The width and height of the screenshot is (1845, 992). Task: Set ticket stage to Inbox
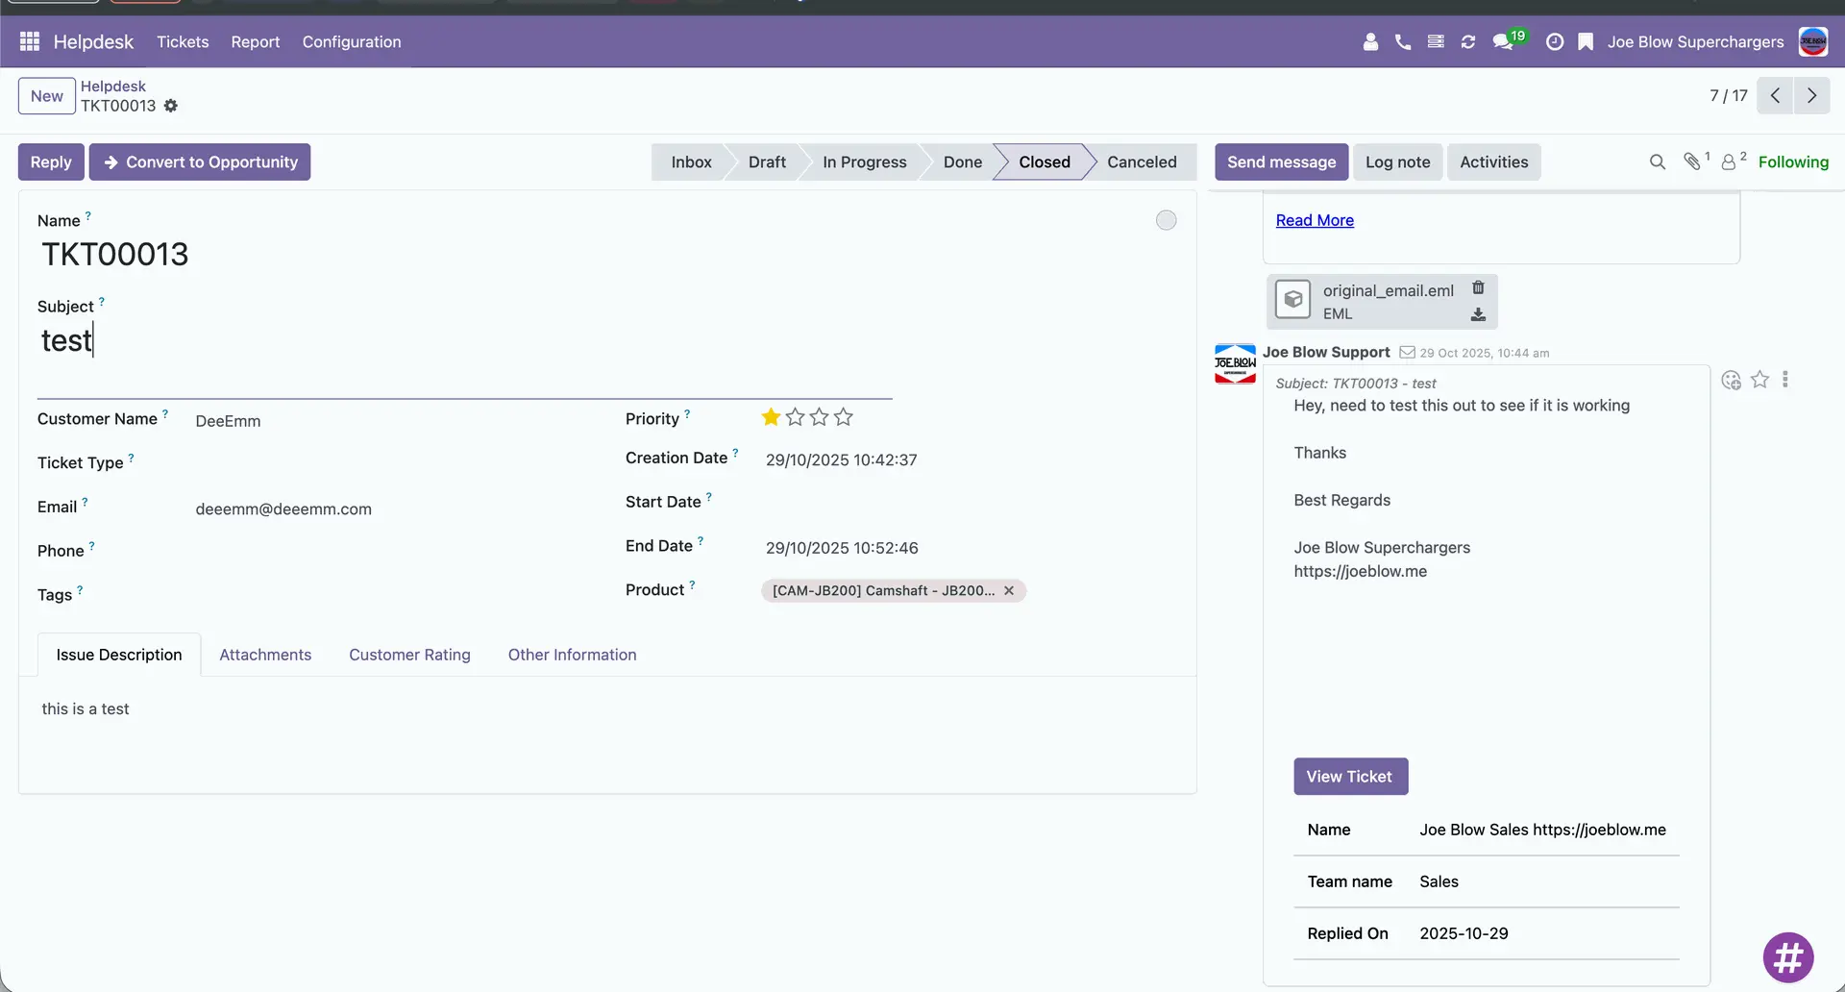pos(691,161)
